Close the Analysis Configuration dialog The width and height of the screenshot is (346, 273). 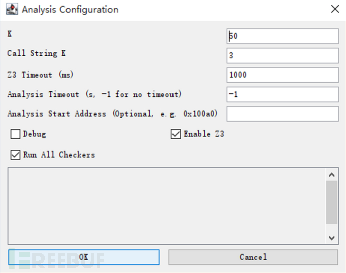pyautogui.click(x=334, y=9)
